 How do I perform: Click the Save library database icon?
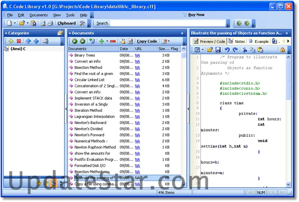coord(34,23)
